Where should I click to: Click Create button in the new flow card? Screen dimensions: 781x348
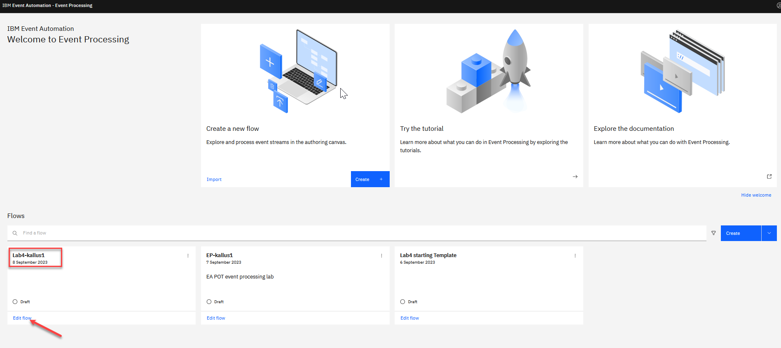[x=370, y=179]
